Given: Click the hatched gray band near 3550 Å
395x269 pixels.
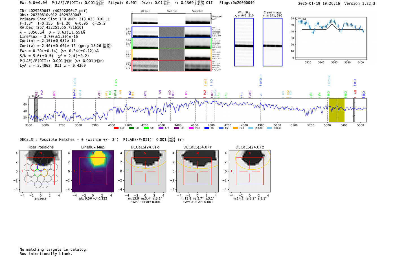Looking at the screenshot, I should 36,110.
